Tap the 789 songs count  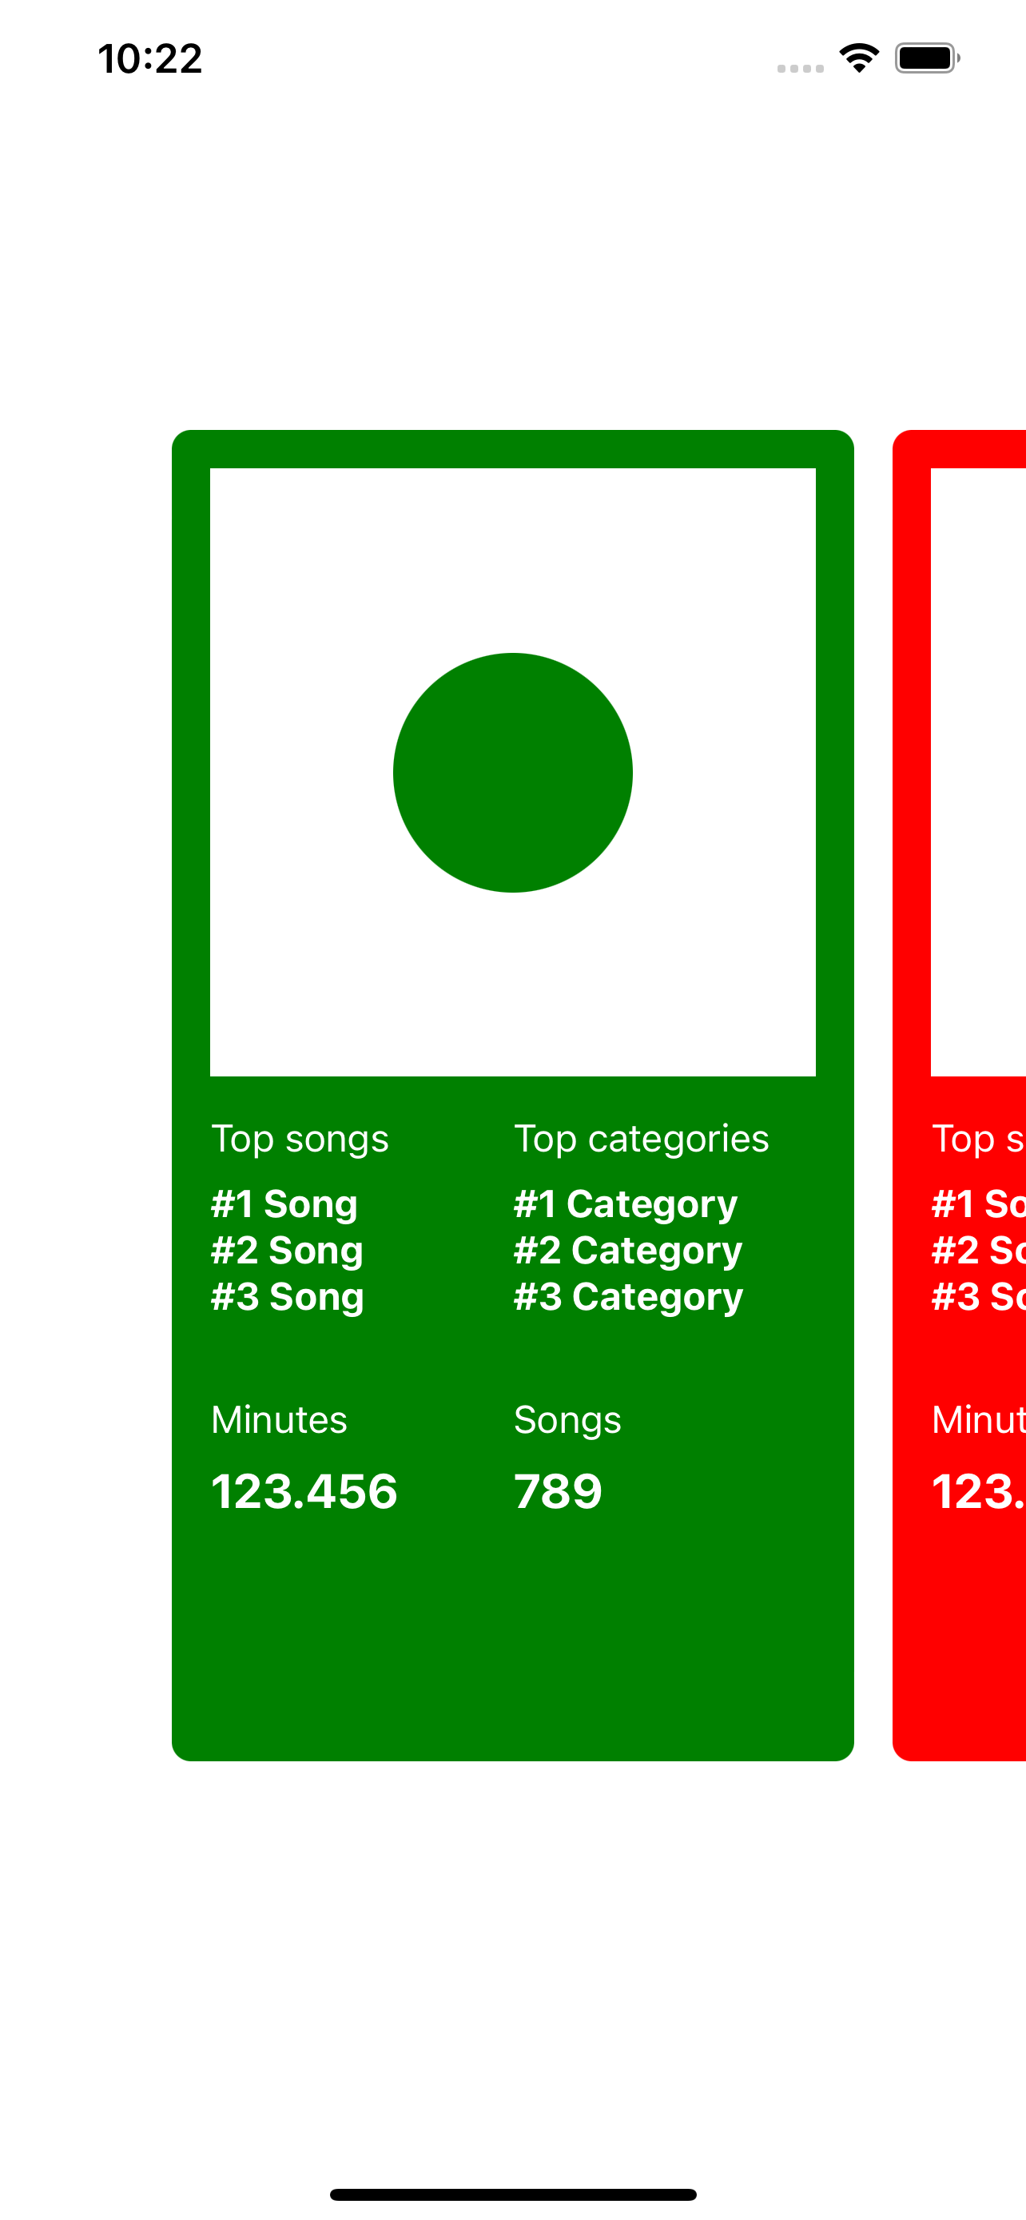coord(558,1492)
